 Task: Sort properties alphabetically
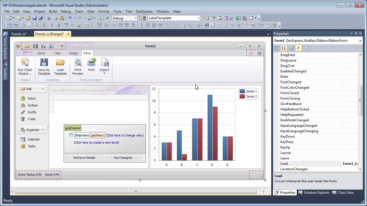tap(284, 48)
